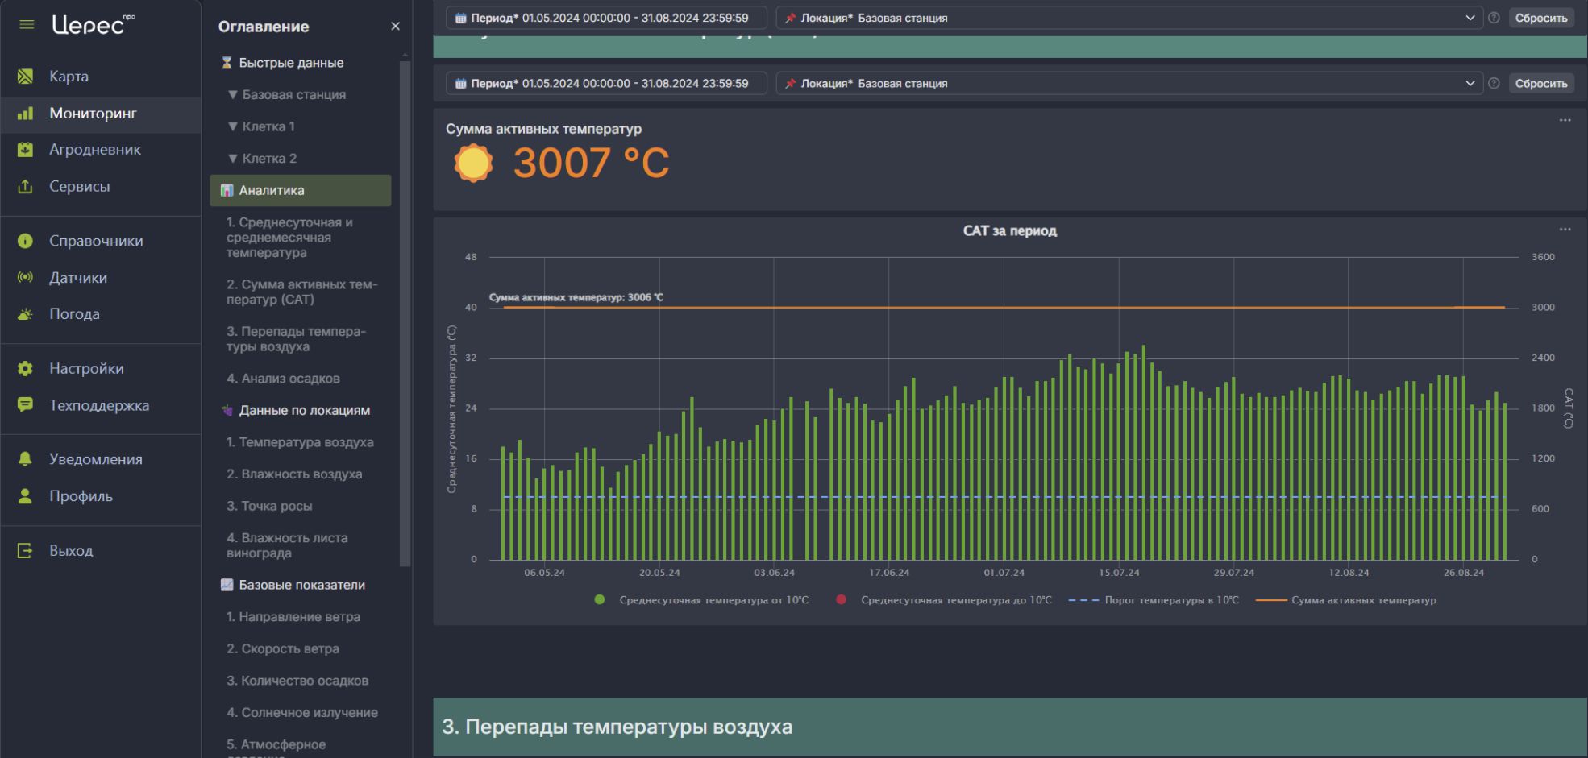Close the Оглавление panel
The height and width of the screenshot is (758, 1588).
pyautogui.click(x=395, y=27)
